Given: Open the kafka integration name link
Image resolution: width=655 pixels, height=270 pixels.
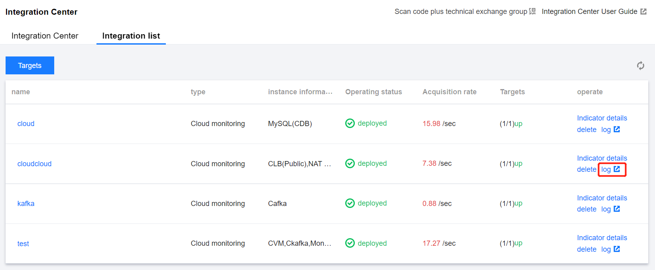Looking at the screenshot, I should 26,204.
